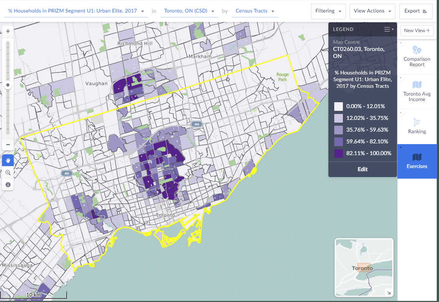This screenshot has width=439, height=302.
Task: Select the magnifier zoom tool
Action: [x=8, y=172]
